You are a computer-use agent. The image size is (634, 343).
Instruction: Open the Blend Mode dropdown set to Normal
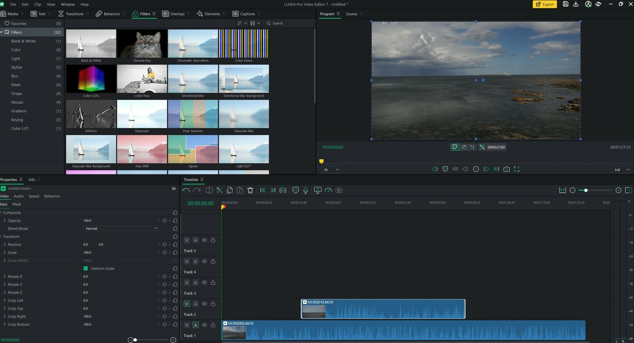click(121, 229)
